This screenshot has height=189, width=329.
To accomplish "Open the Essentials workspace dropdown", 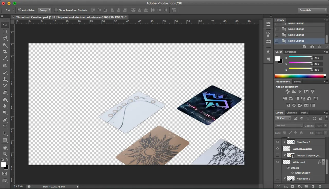I will [x=313, y=10].
